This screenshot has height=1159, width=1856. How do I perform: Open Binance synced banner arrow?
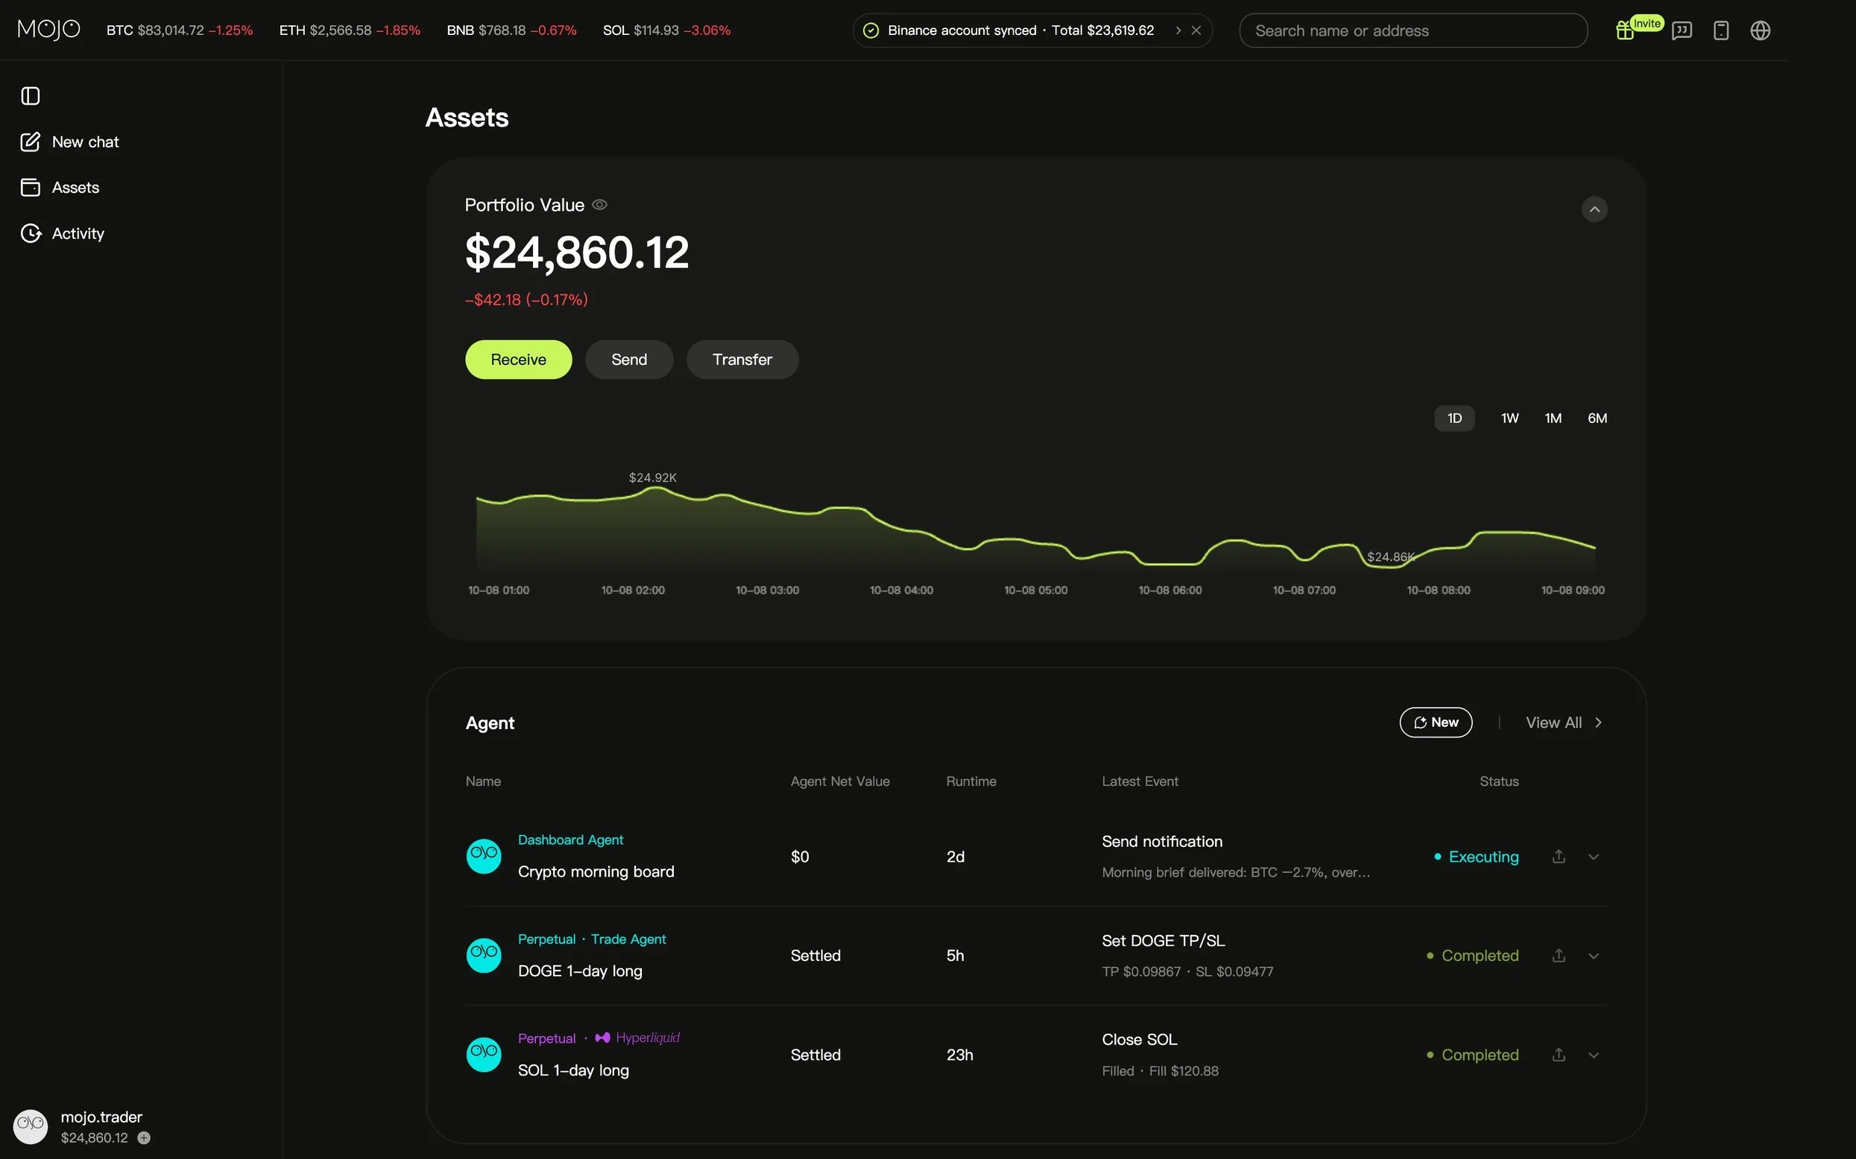point(1178,31)
